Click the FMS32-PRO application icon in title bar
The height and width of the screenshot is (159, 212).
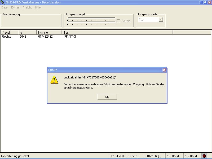click(x=3, y=2)
